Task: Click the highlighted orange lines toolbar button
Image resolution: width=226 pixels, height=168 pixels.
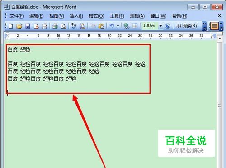Action: pos(214,26)
